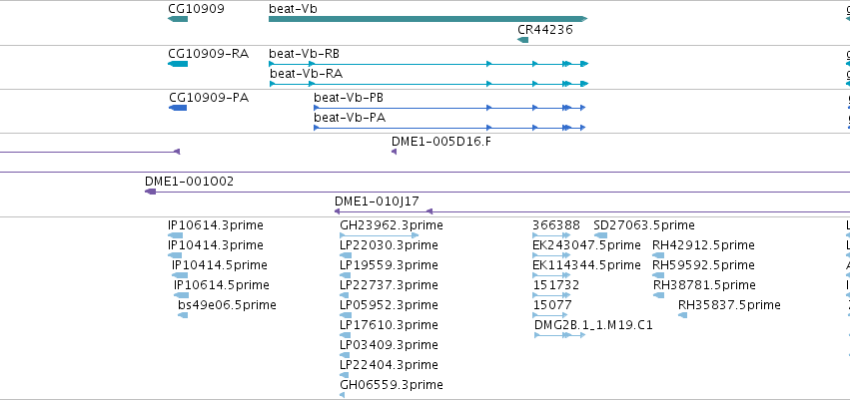The width and height of the screenshot is (850, 400).
Task: Select the RH42912.5prime EST glyph
Action: pos(658,255)
